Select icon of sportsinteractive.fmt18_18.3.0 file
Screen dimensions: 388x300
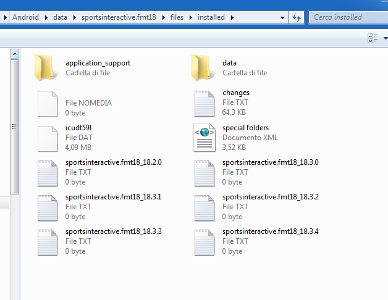[205, 173]
